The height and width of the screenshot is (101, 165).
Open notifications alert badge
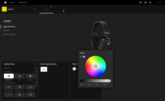tap(141, 2)
